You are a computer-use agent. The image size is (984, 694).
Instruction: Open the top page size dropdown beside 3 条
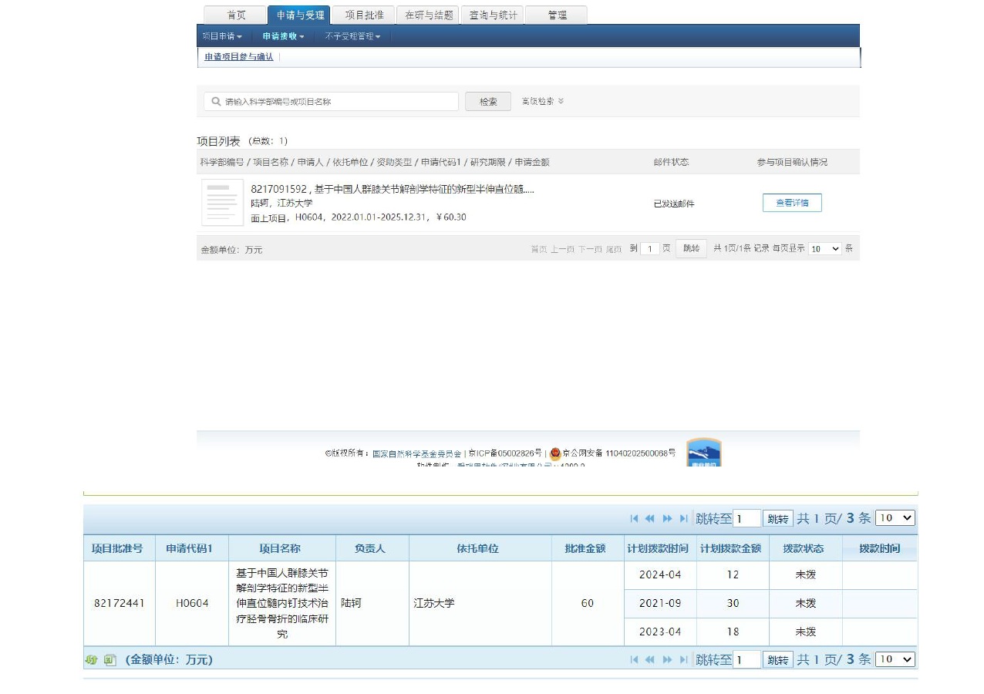tap(895, 518)
